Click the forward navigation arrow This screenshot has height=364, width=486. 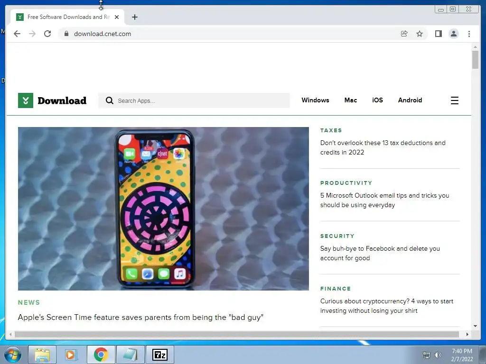(x=32, y=34)
